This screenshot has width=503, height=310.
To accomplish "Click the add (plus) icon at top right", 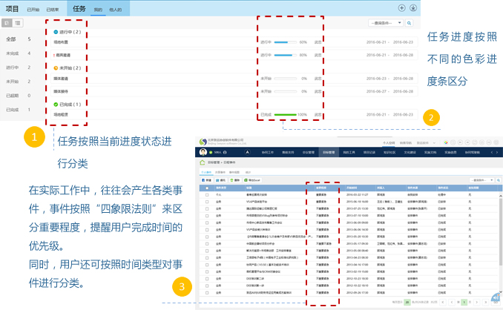I will pos(401,8).
